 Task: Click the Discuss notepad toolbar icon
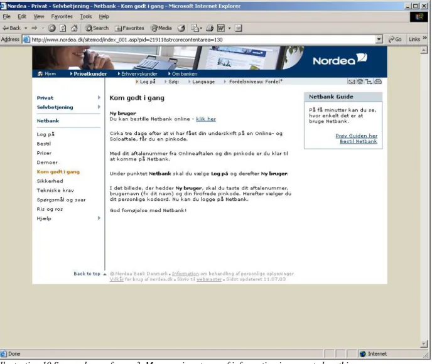tap(239, 28)
